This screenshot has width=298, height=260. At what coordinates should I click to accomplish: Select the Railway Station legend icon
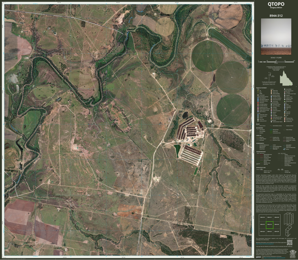285,97
